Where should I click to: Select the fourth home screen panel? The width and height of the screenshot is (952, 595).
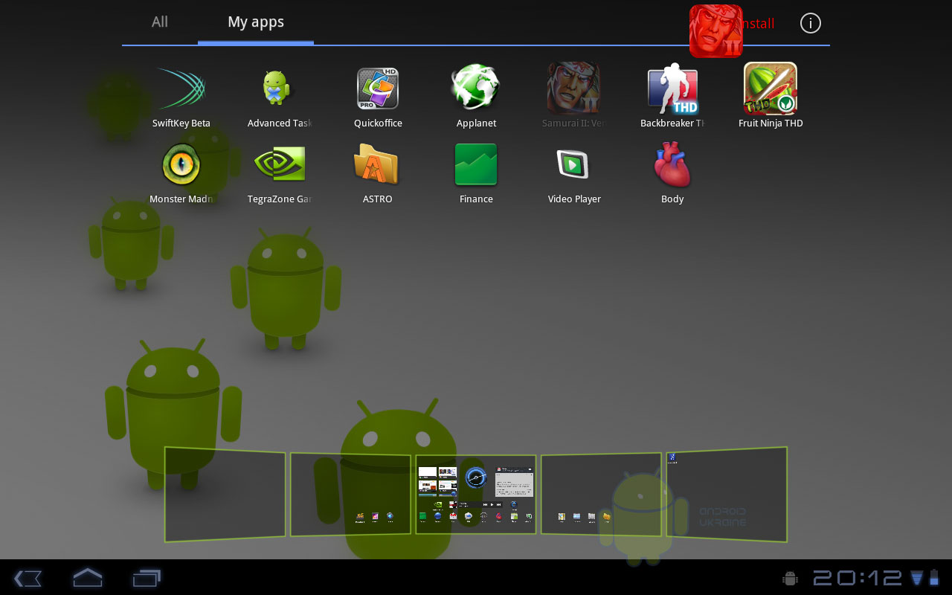coord(601,495)
